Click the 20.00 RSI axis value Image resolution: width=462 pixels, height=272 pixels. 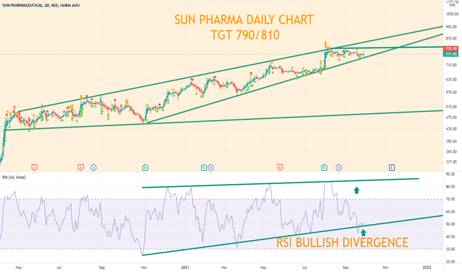(x=450, y=262)
